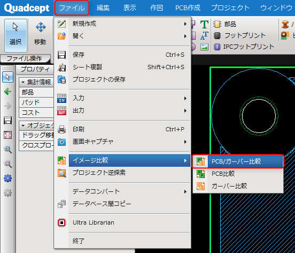
Task: Click the 部品 row in 集計情報
Action: click(36, 92)
